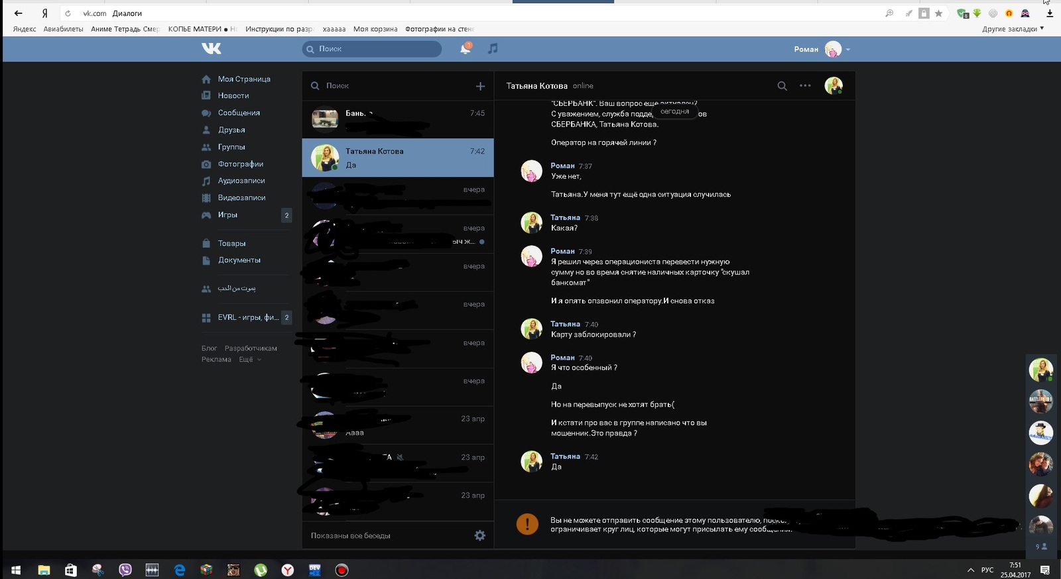Click the Товары bag icon

(x=206, y=244)
